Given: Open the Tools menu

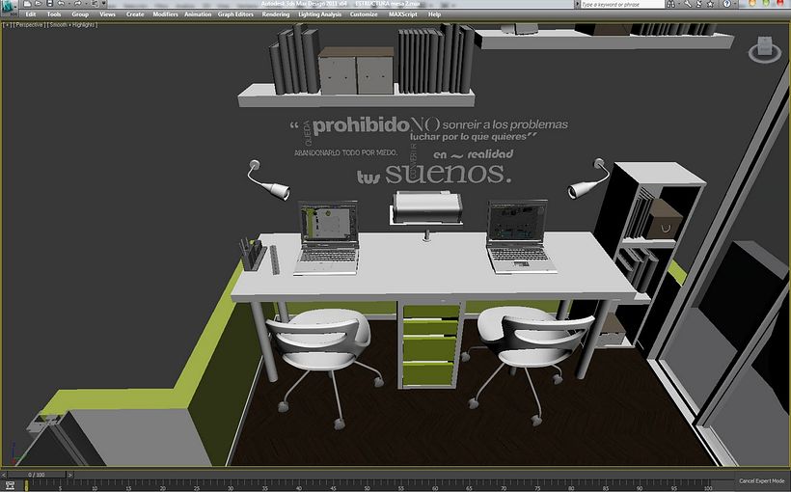Looking at the screenshot, I should click(54, 14).
